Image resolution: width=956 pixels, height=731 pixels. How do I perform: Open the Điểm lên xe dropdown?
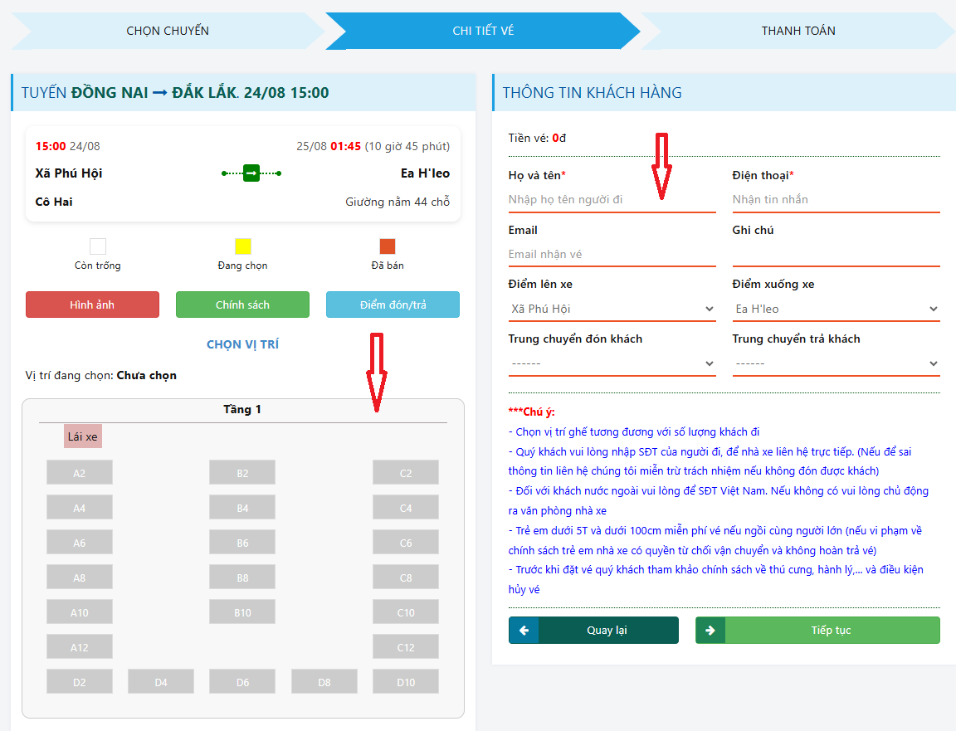pos(612,309)
